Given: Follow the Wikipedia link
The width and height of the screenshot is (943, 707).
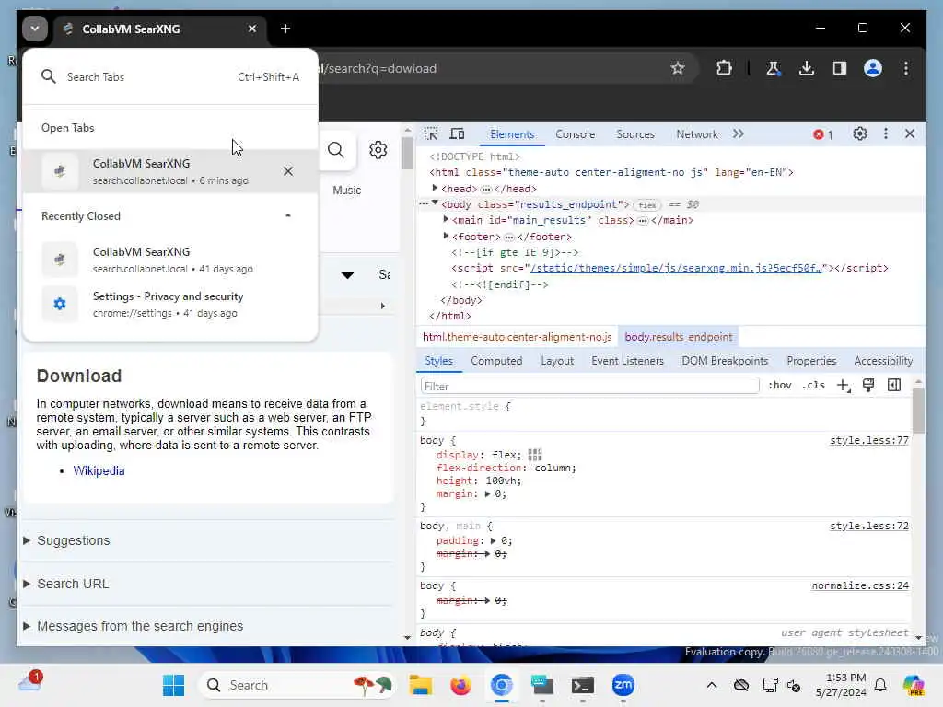Looking at the screenshot, I should (99, 470).
